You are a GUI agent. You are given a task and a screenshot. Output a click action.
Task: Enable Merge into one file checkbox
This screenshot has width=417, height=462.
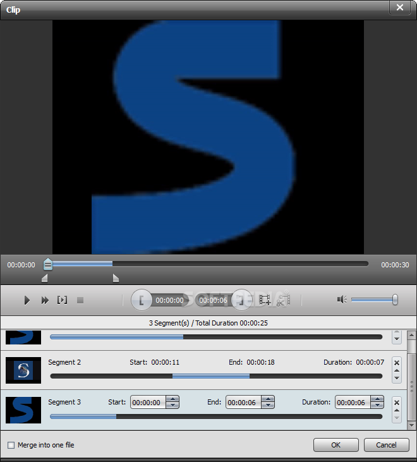click(11, 445)
